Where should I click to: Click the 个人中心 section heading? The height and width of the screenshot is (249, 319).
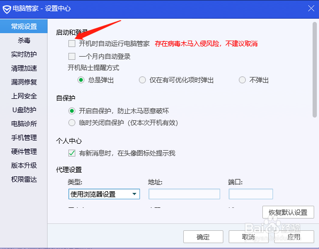(x=69, y=141)
